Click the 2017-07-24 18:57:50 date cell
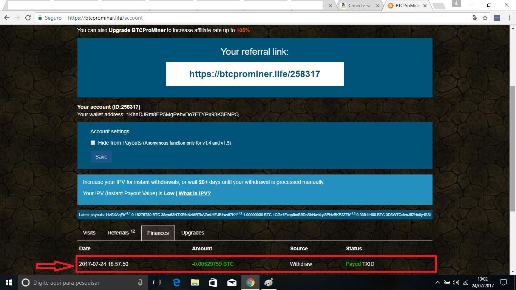The width and height of the screenshot is (516, 290). pos(104,264)
